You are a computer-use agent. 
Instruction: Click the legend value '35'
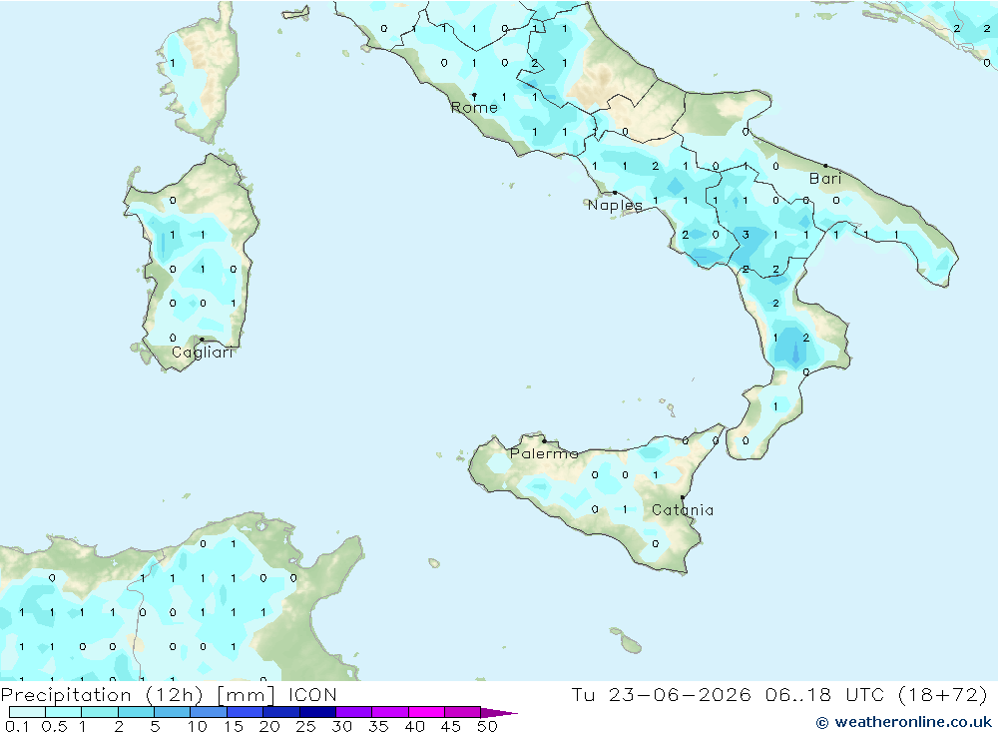pos(378,726)
